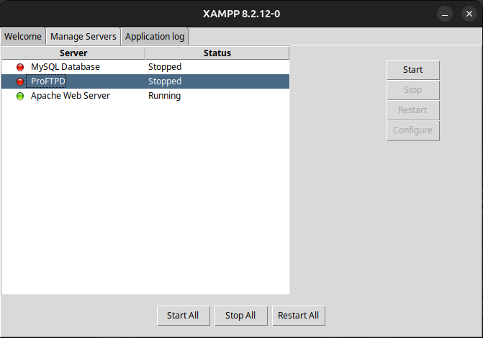Minimize the XAMPP window
The height and width of the screenshot is (338, 483).
point(446,14)
